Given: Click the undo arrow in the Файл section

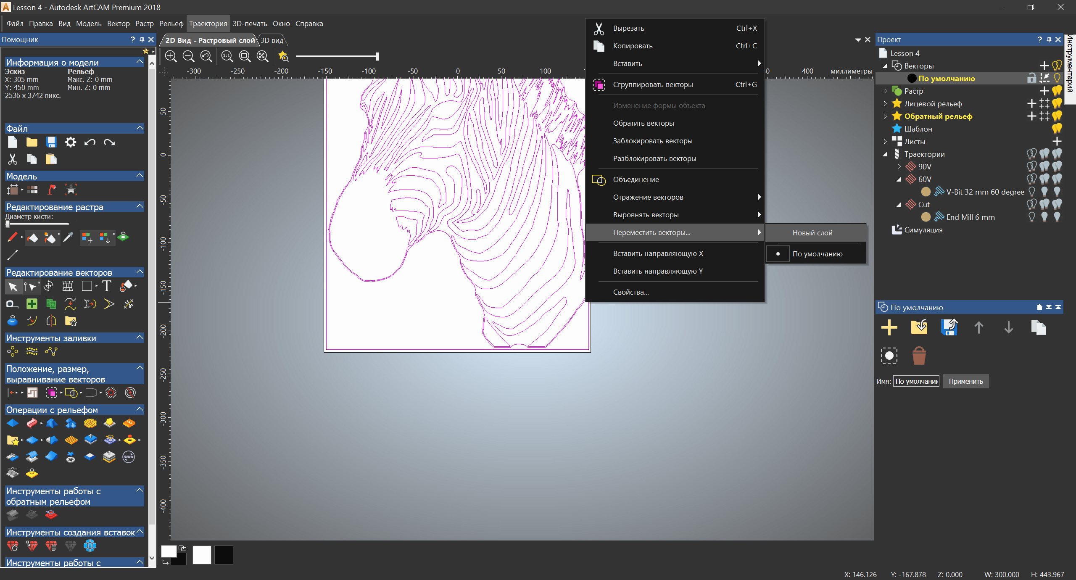Looking at the screenshot, I should tap(90, 142).
